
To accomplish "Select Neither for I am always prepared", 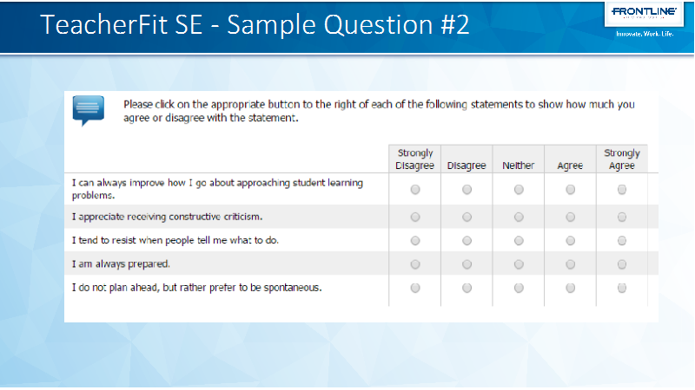I will (519, 264).
